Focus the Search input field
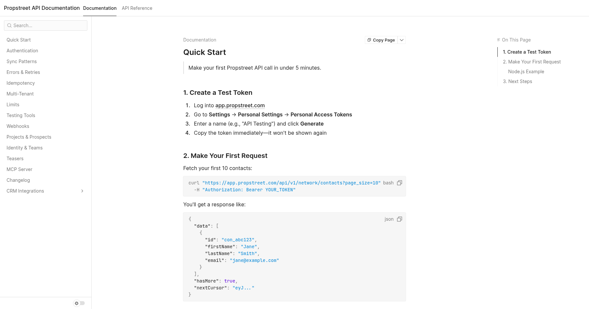 click(x=45, y=26)
